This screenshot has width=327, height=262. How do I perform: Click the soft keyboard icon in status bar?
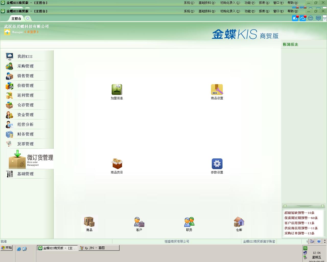click(x=312, y=241)
